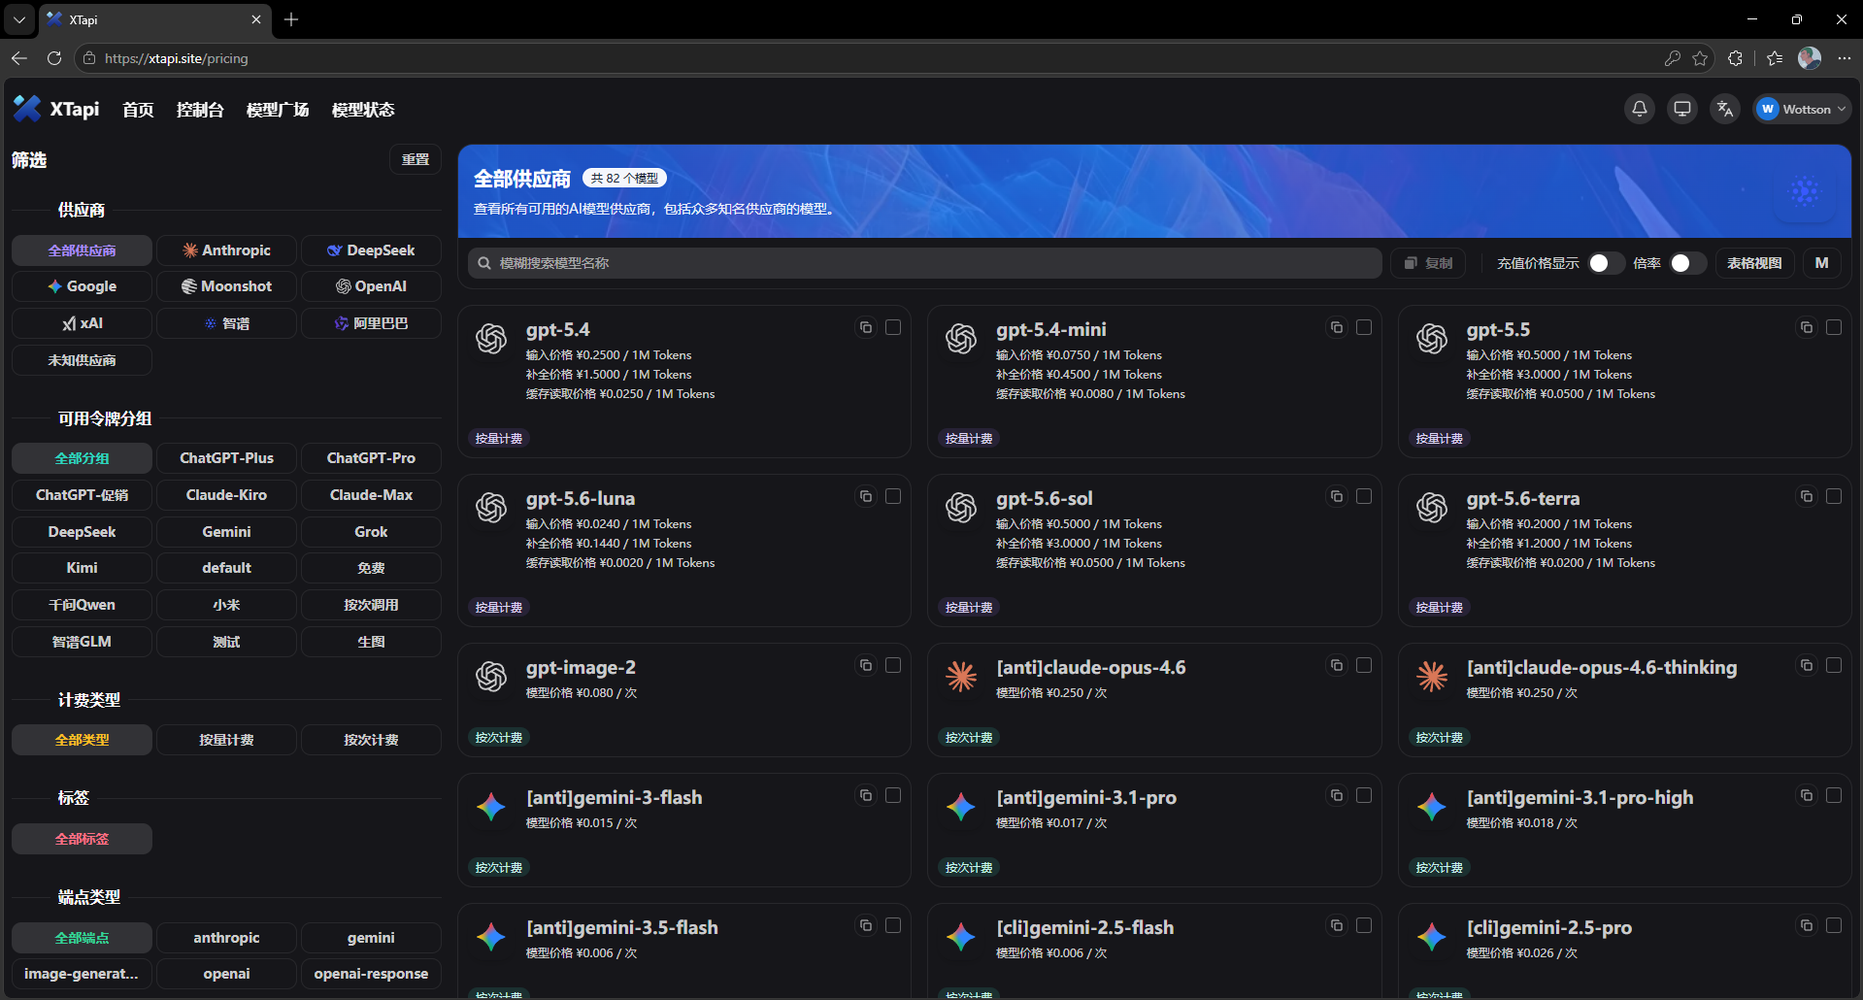Screen dimensions: 1863x1000
Task: Open a new browser tab
Action: click(291, 19)
